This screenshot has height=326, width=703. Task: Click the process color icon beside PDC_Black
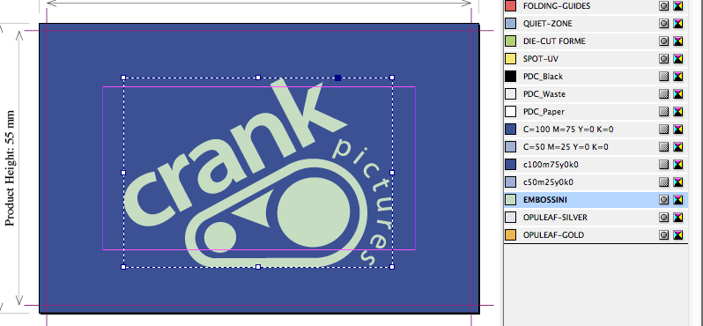coord(664,77)
